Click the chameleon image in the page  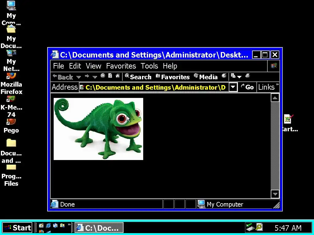pos(98,129)
